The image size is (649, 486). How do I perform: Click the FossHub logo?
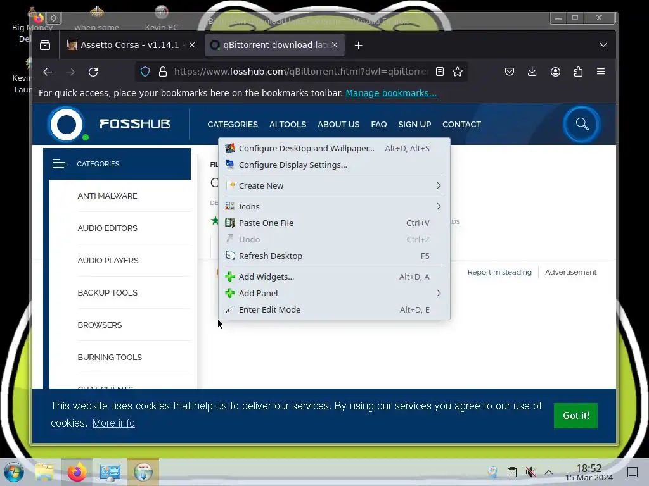point(110,124)
